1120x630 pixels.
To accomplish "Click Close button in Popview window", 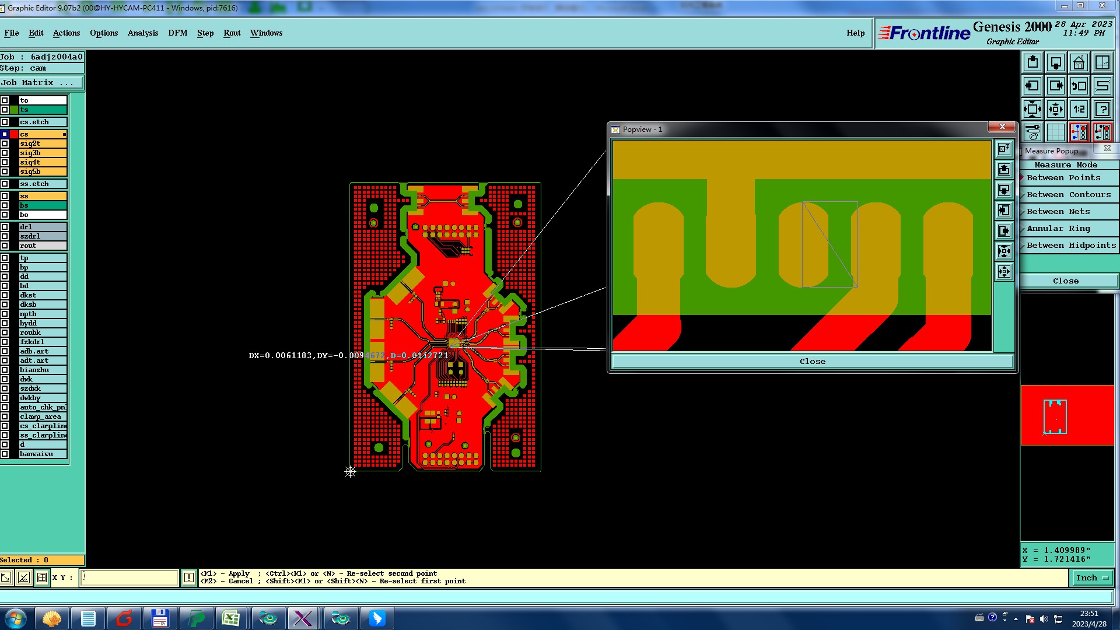I will [x=812, y=362].
